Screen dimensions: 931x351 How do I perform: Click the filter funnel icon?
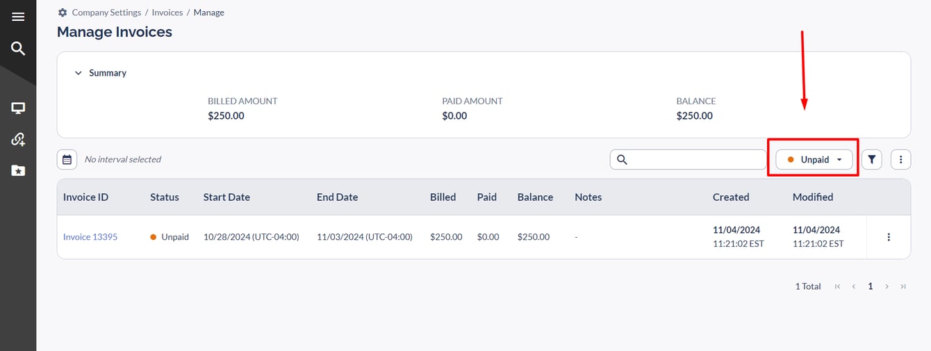point(871,159)
